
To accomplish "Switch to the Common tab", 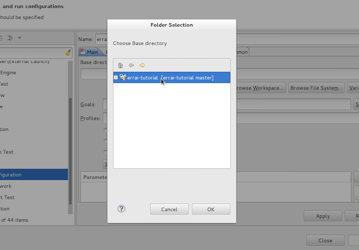I will tap(242, 52).
